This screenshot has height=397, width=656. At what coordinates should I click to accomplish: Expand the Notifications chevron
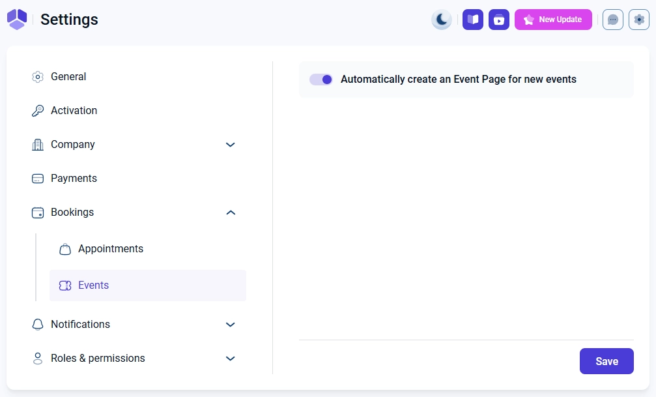point(231,325)
